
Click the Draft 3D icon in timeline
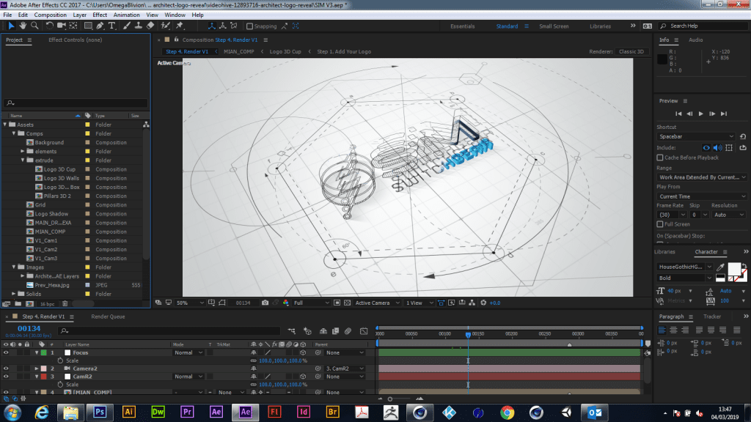tap(307, 330)
